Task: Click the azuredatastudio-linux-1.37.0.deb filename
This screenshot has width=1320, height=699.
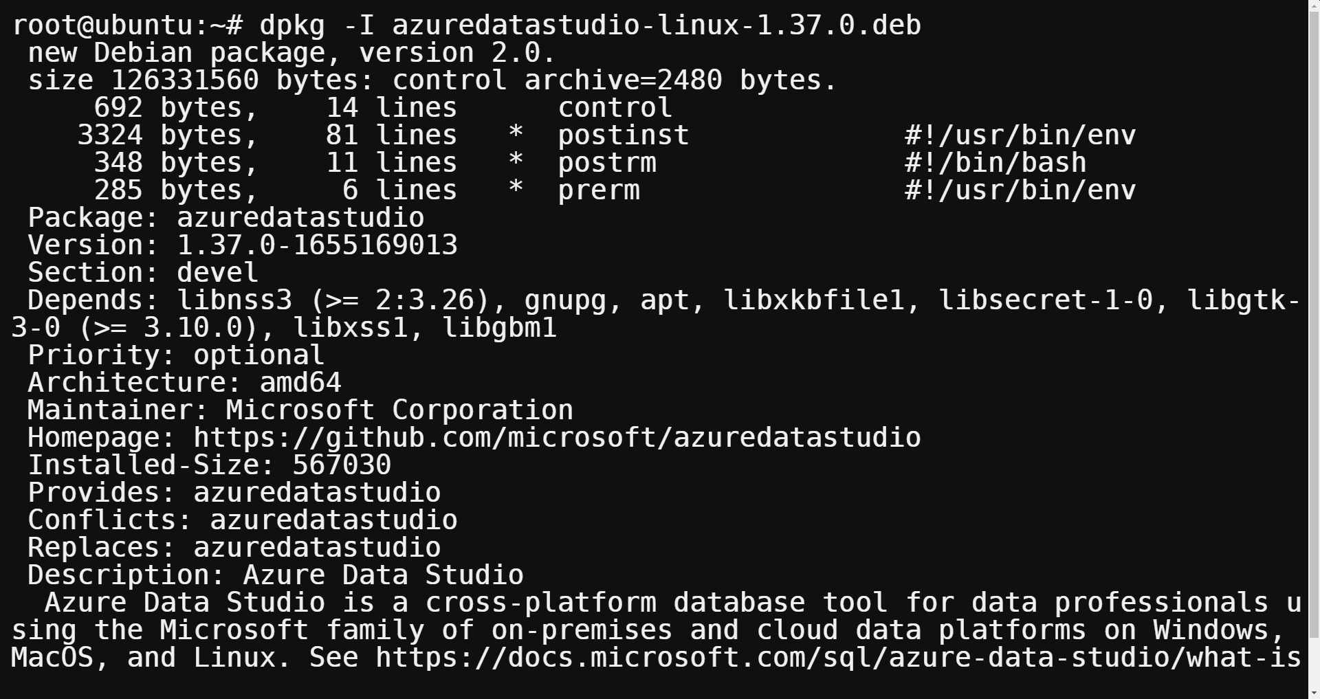Action: pos(657,25)
